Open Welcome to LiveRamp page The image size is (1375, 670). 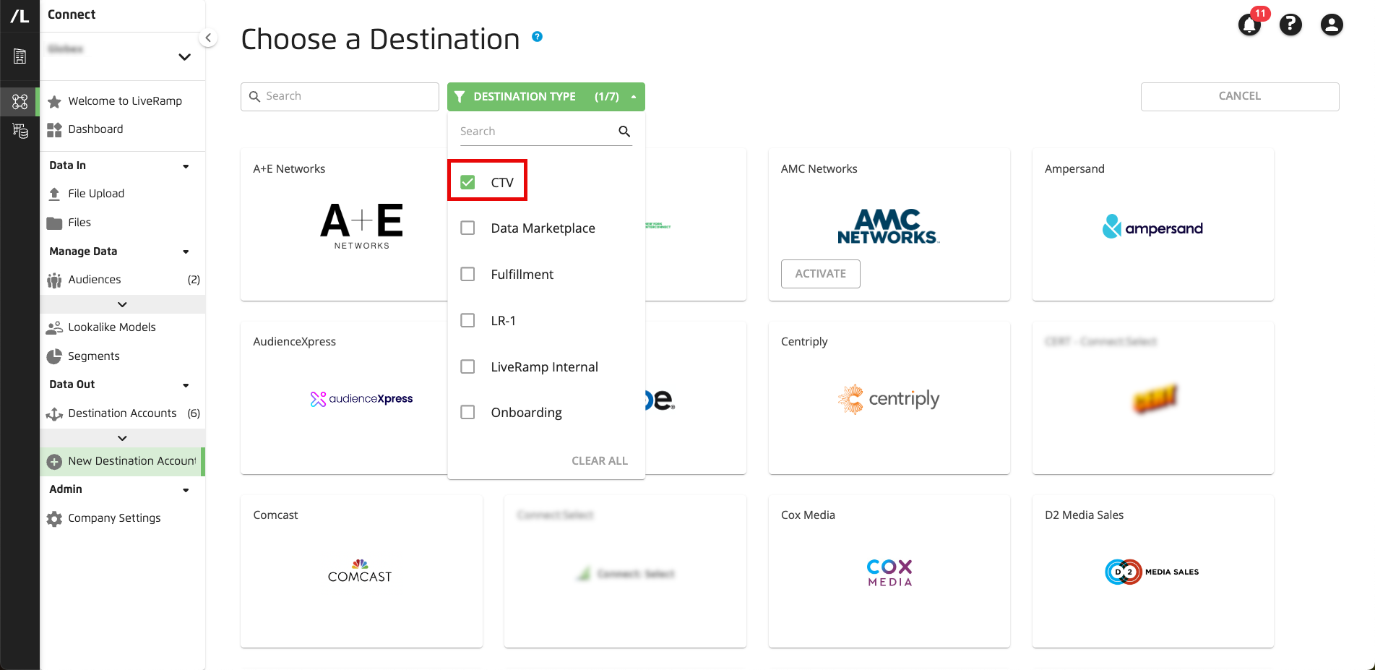tap(125, 101)
